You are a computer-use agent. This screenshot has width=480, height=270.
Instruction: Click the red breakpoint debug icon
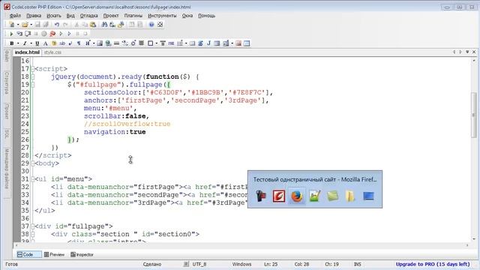pyautogui.click(x=52, y=34)
